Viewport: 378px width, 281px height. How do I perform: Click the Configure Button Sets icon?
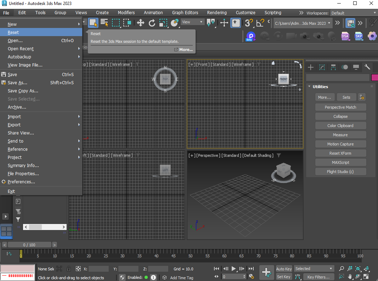(362, 97)
